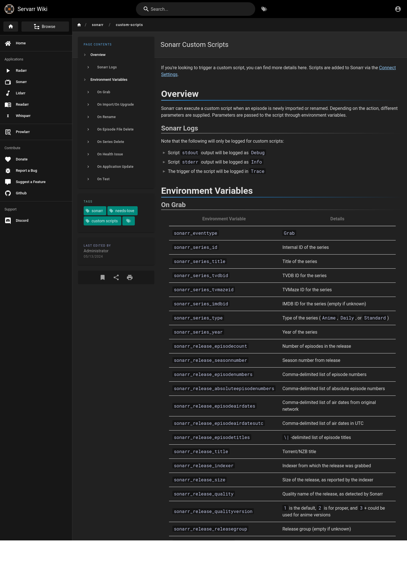Select the sonarr_release_quality variable
Viewport: 407px width, 565px height.
pos(203,494)
